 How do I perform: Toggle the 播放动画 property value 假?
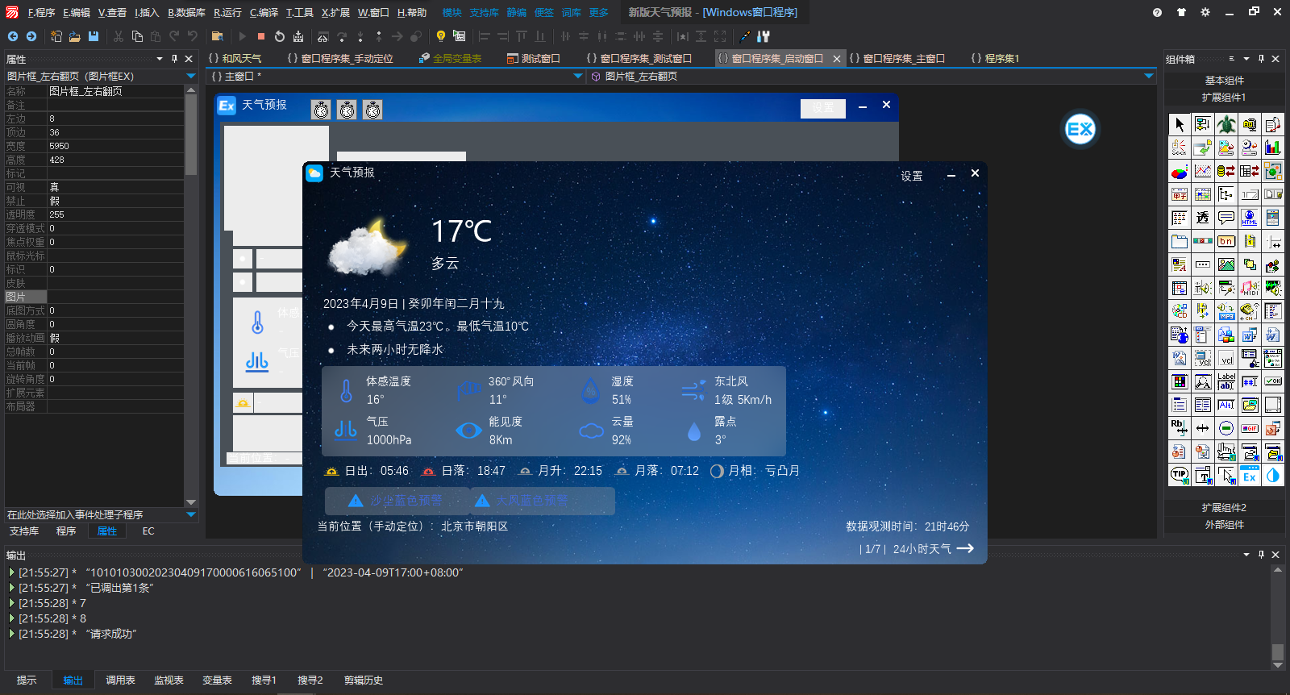(x=115, y=338)
